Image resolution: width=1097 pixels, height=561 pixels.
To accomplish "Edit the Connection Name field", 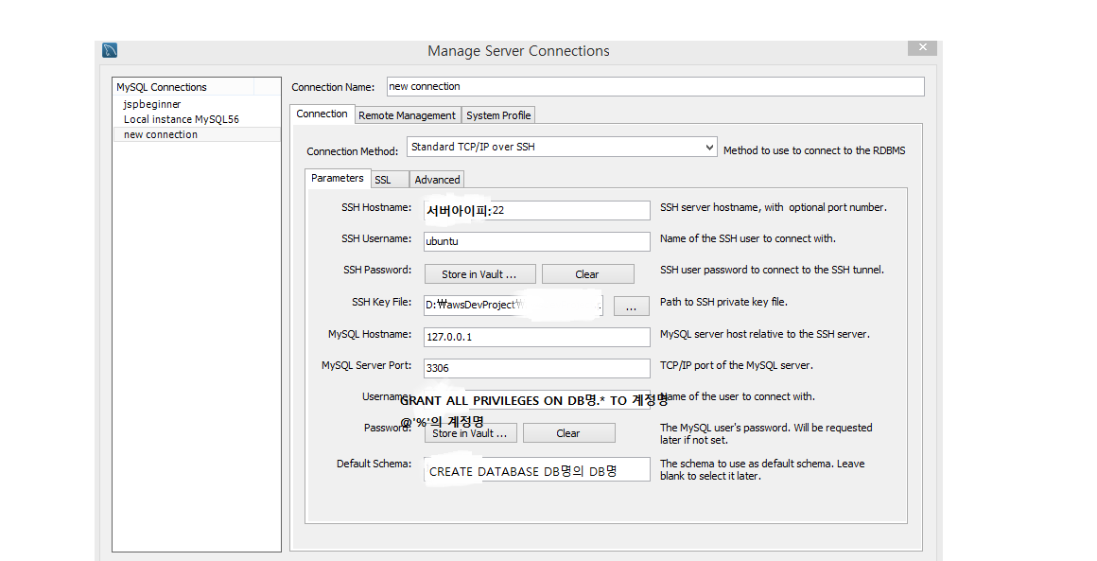I will point(654,87).
